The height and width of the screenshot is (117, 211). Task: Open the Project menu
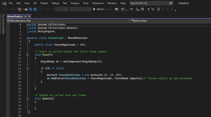[x=44, y=3]
